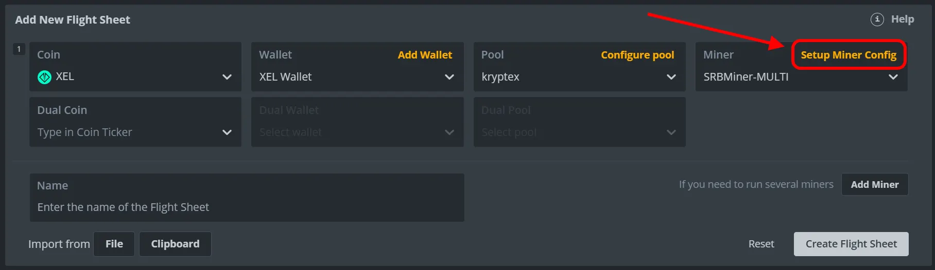Image resolution: width=935 pixels, height=270 pixels.
Task: Expand the Pool dropdown chevron
Action: [x=671, y=77]
